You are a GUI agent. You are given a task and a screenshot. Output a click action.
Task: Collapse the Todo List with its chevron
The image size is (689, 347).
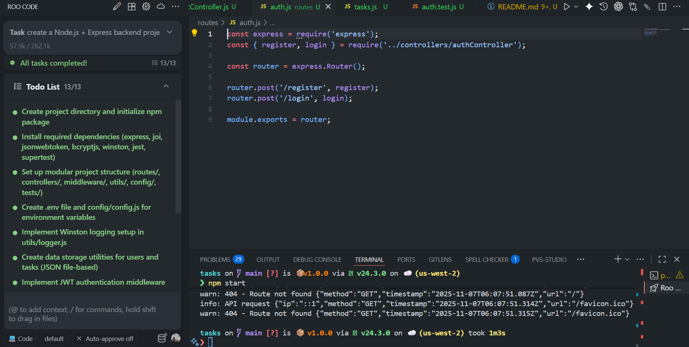[166, 86]
